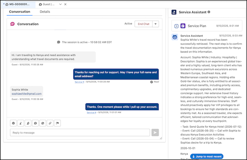Switch to the Conversation tab
Image resolution: width=247 pixels, height=160 pixels.
click(x=19, y=12)
